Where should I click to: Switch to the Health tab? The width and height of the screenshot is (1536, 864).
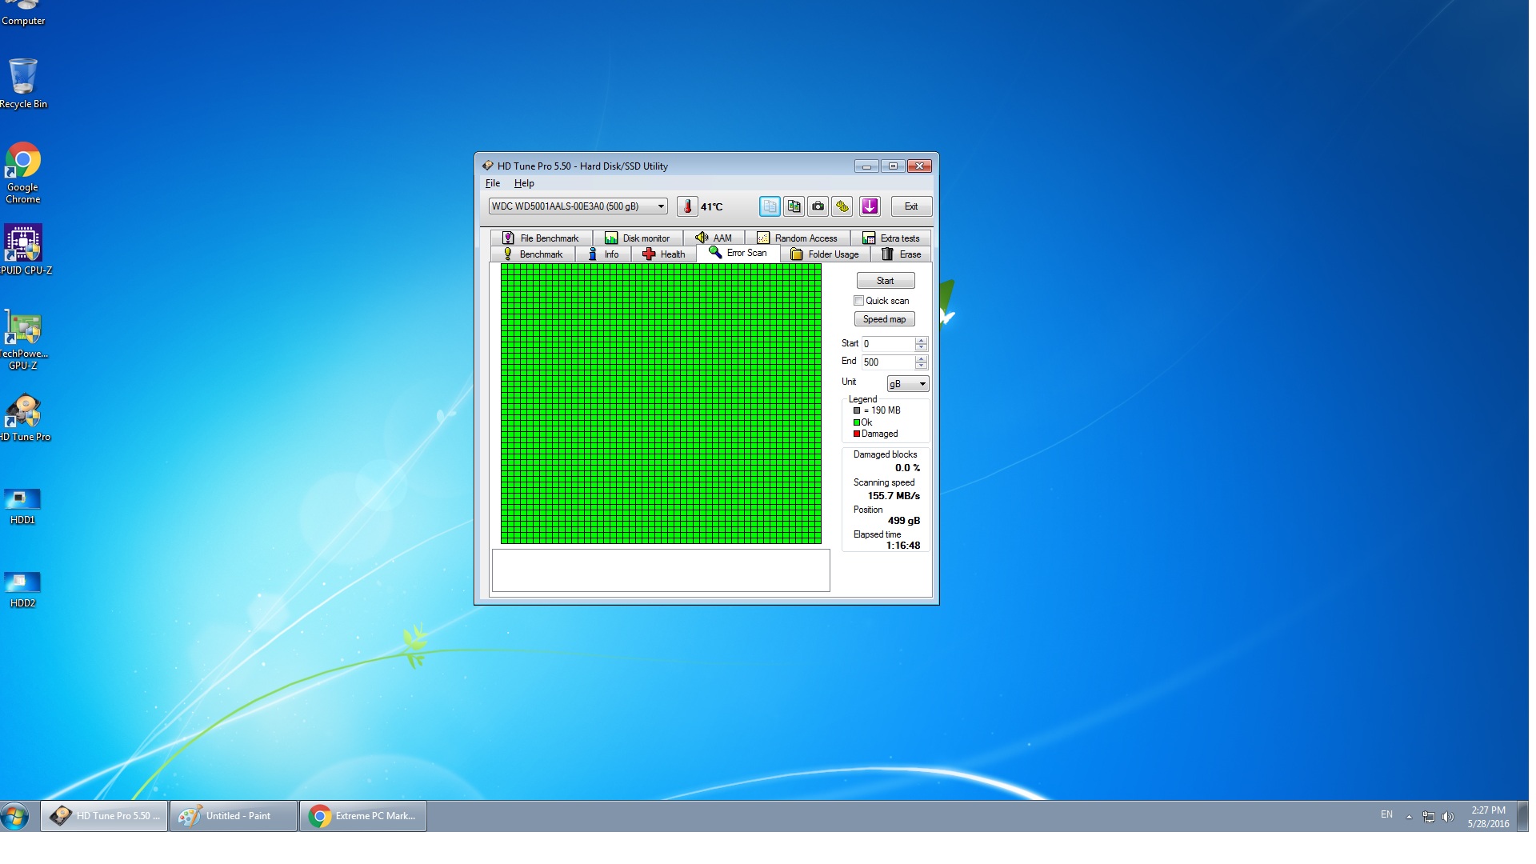664,254
